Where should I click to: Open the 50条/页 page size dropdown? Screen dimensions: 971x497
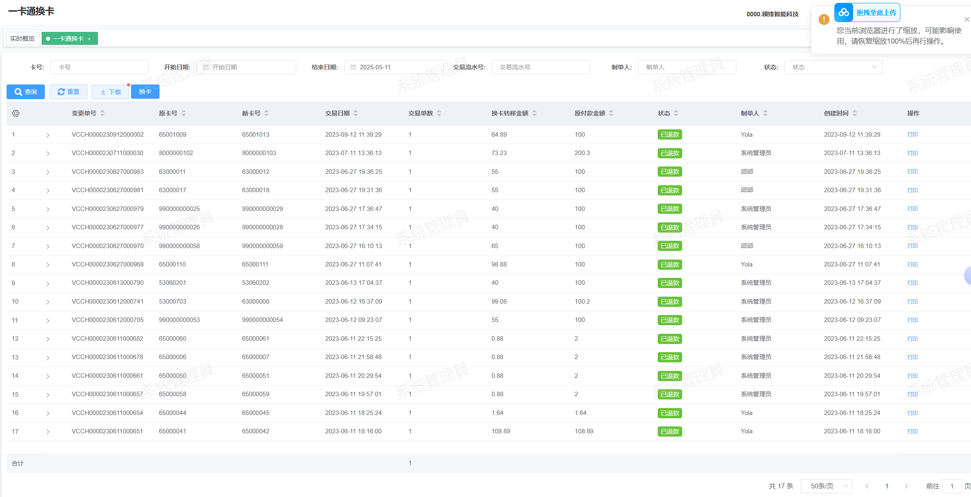point(826,486)
